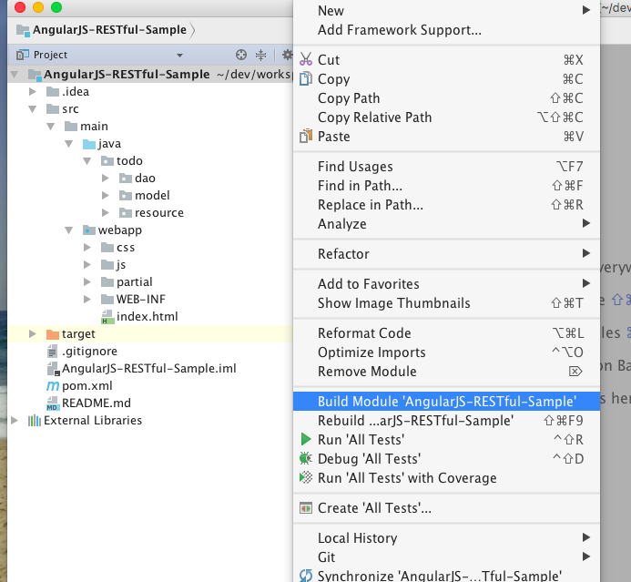The width and height of the screenshot is (631, 582).
Task: Click the green Run 'All Tests' arrow
Action: (x=306, y=439)
